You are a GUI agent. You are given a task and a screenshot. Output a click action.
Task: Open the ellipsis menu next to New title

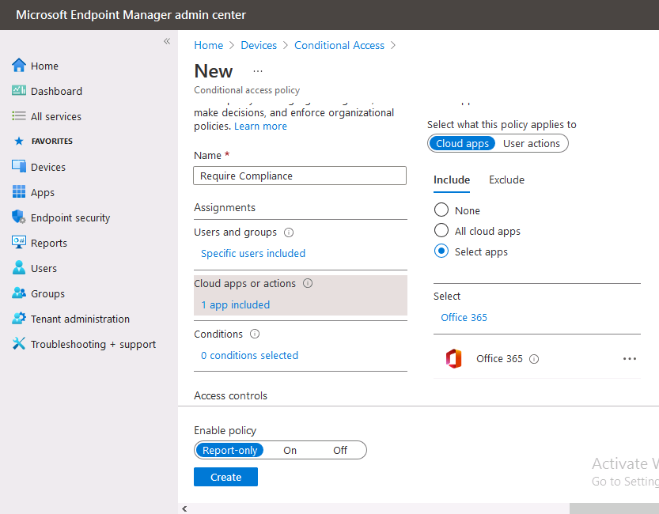point(258,71)
